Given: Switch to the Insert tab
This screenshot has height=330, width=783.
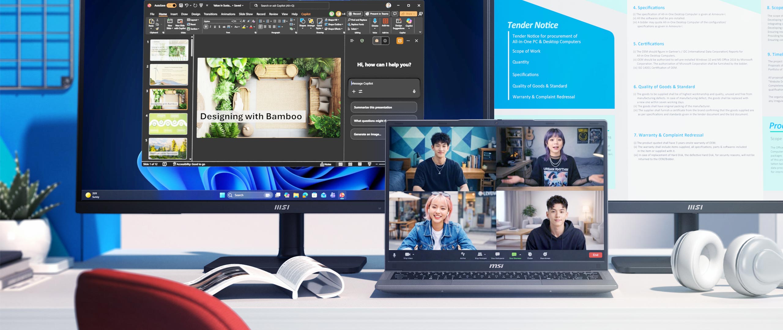Looking at the screenshot, I should pos(174,14).
